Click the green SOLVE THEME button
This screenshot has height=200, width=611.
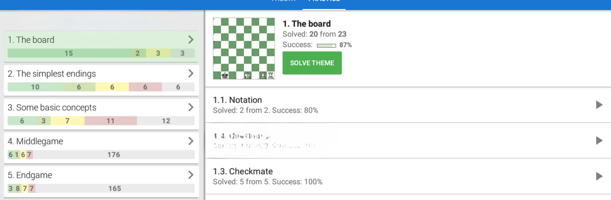point(312,63)
